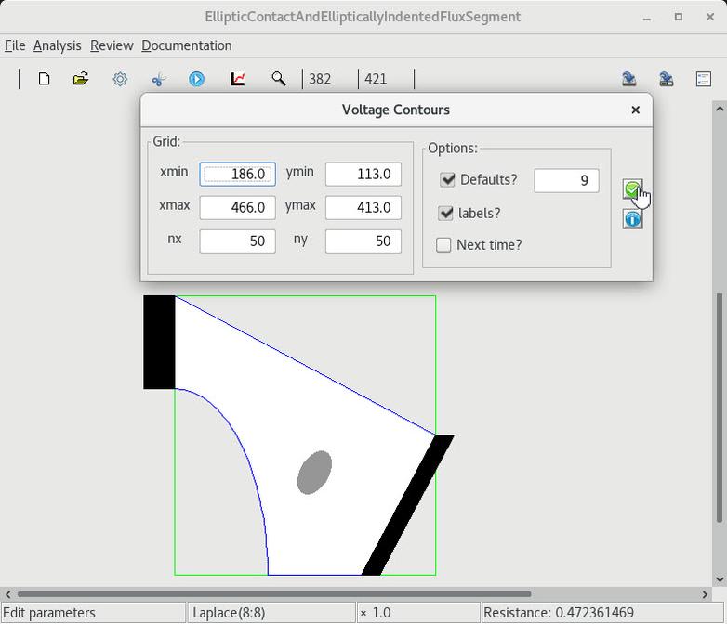This screenshot has height=624, width=727.
Task: Open the File menu
Action: [15, 45]
